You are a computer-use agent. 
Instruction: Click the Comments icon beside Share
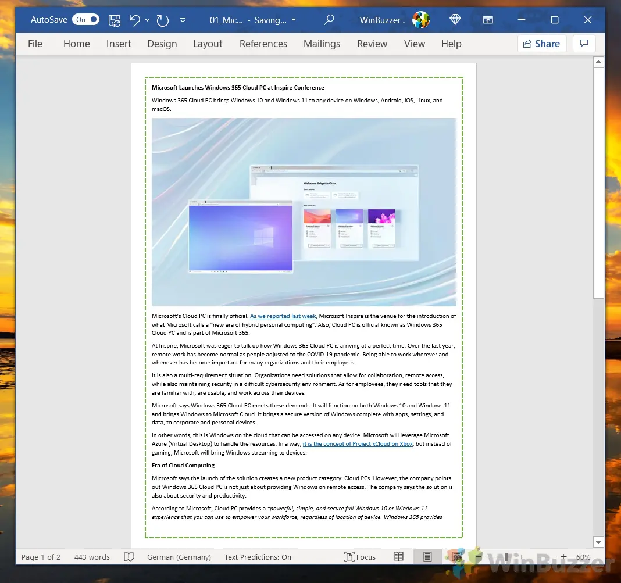pyautogui.click(x=584, y=44)
